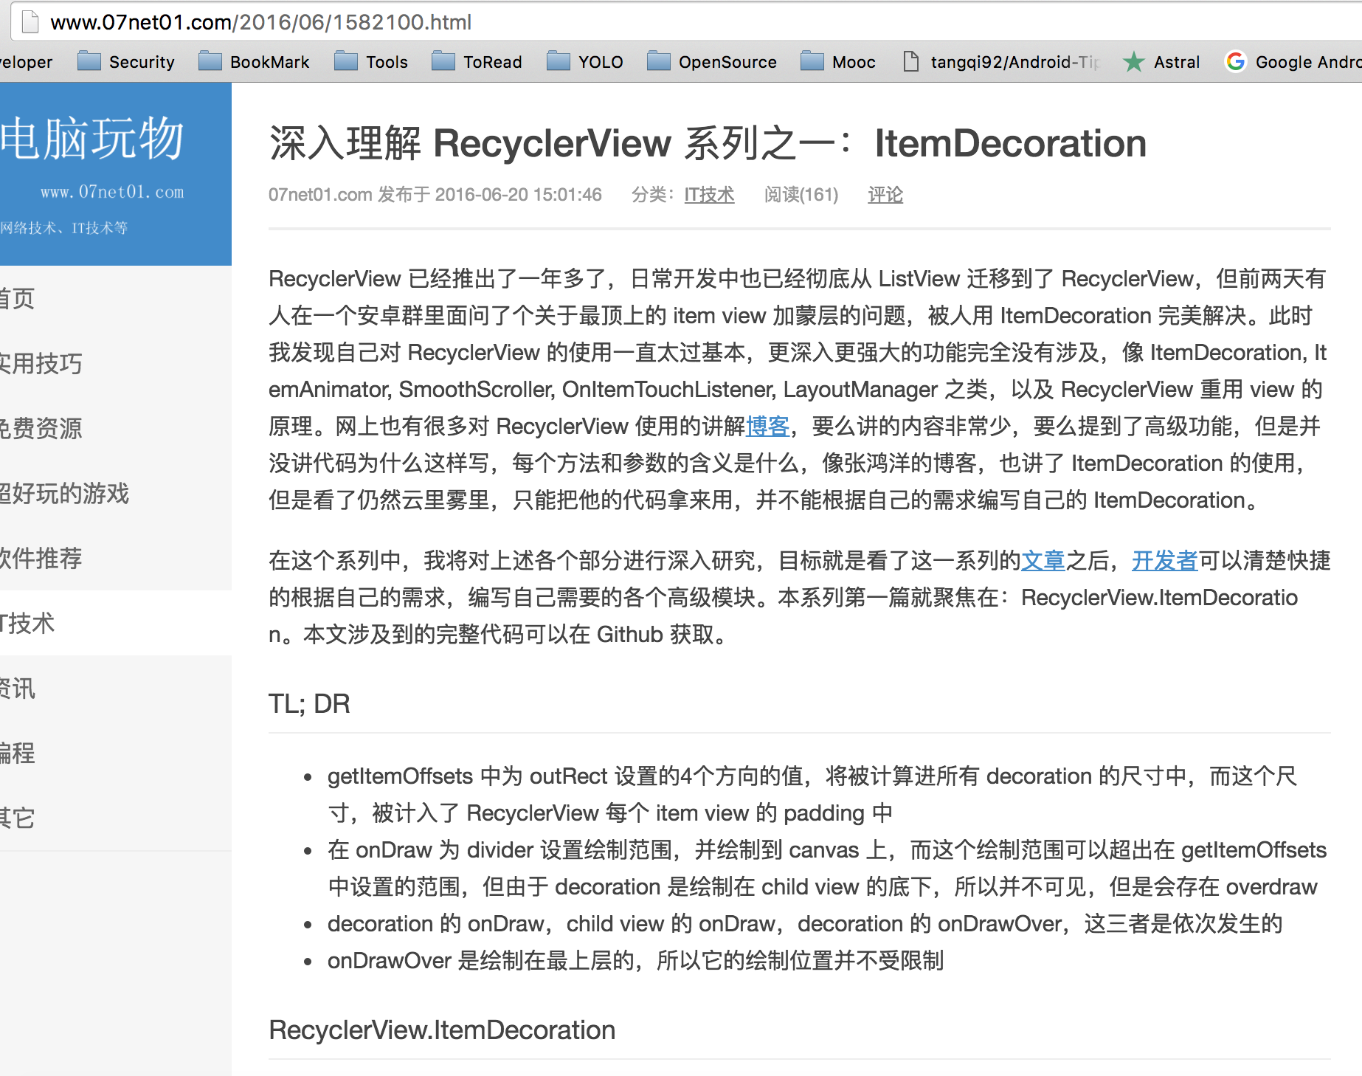This screenshot has height=1076, width=1362.
Task: Select 软件推荐 in the sidebar menu
Action: point(41,559)
